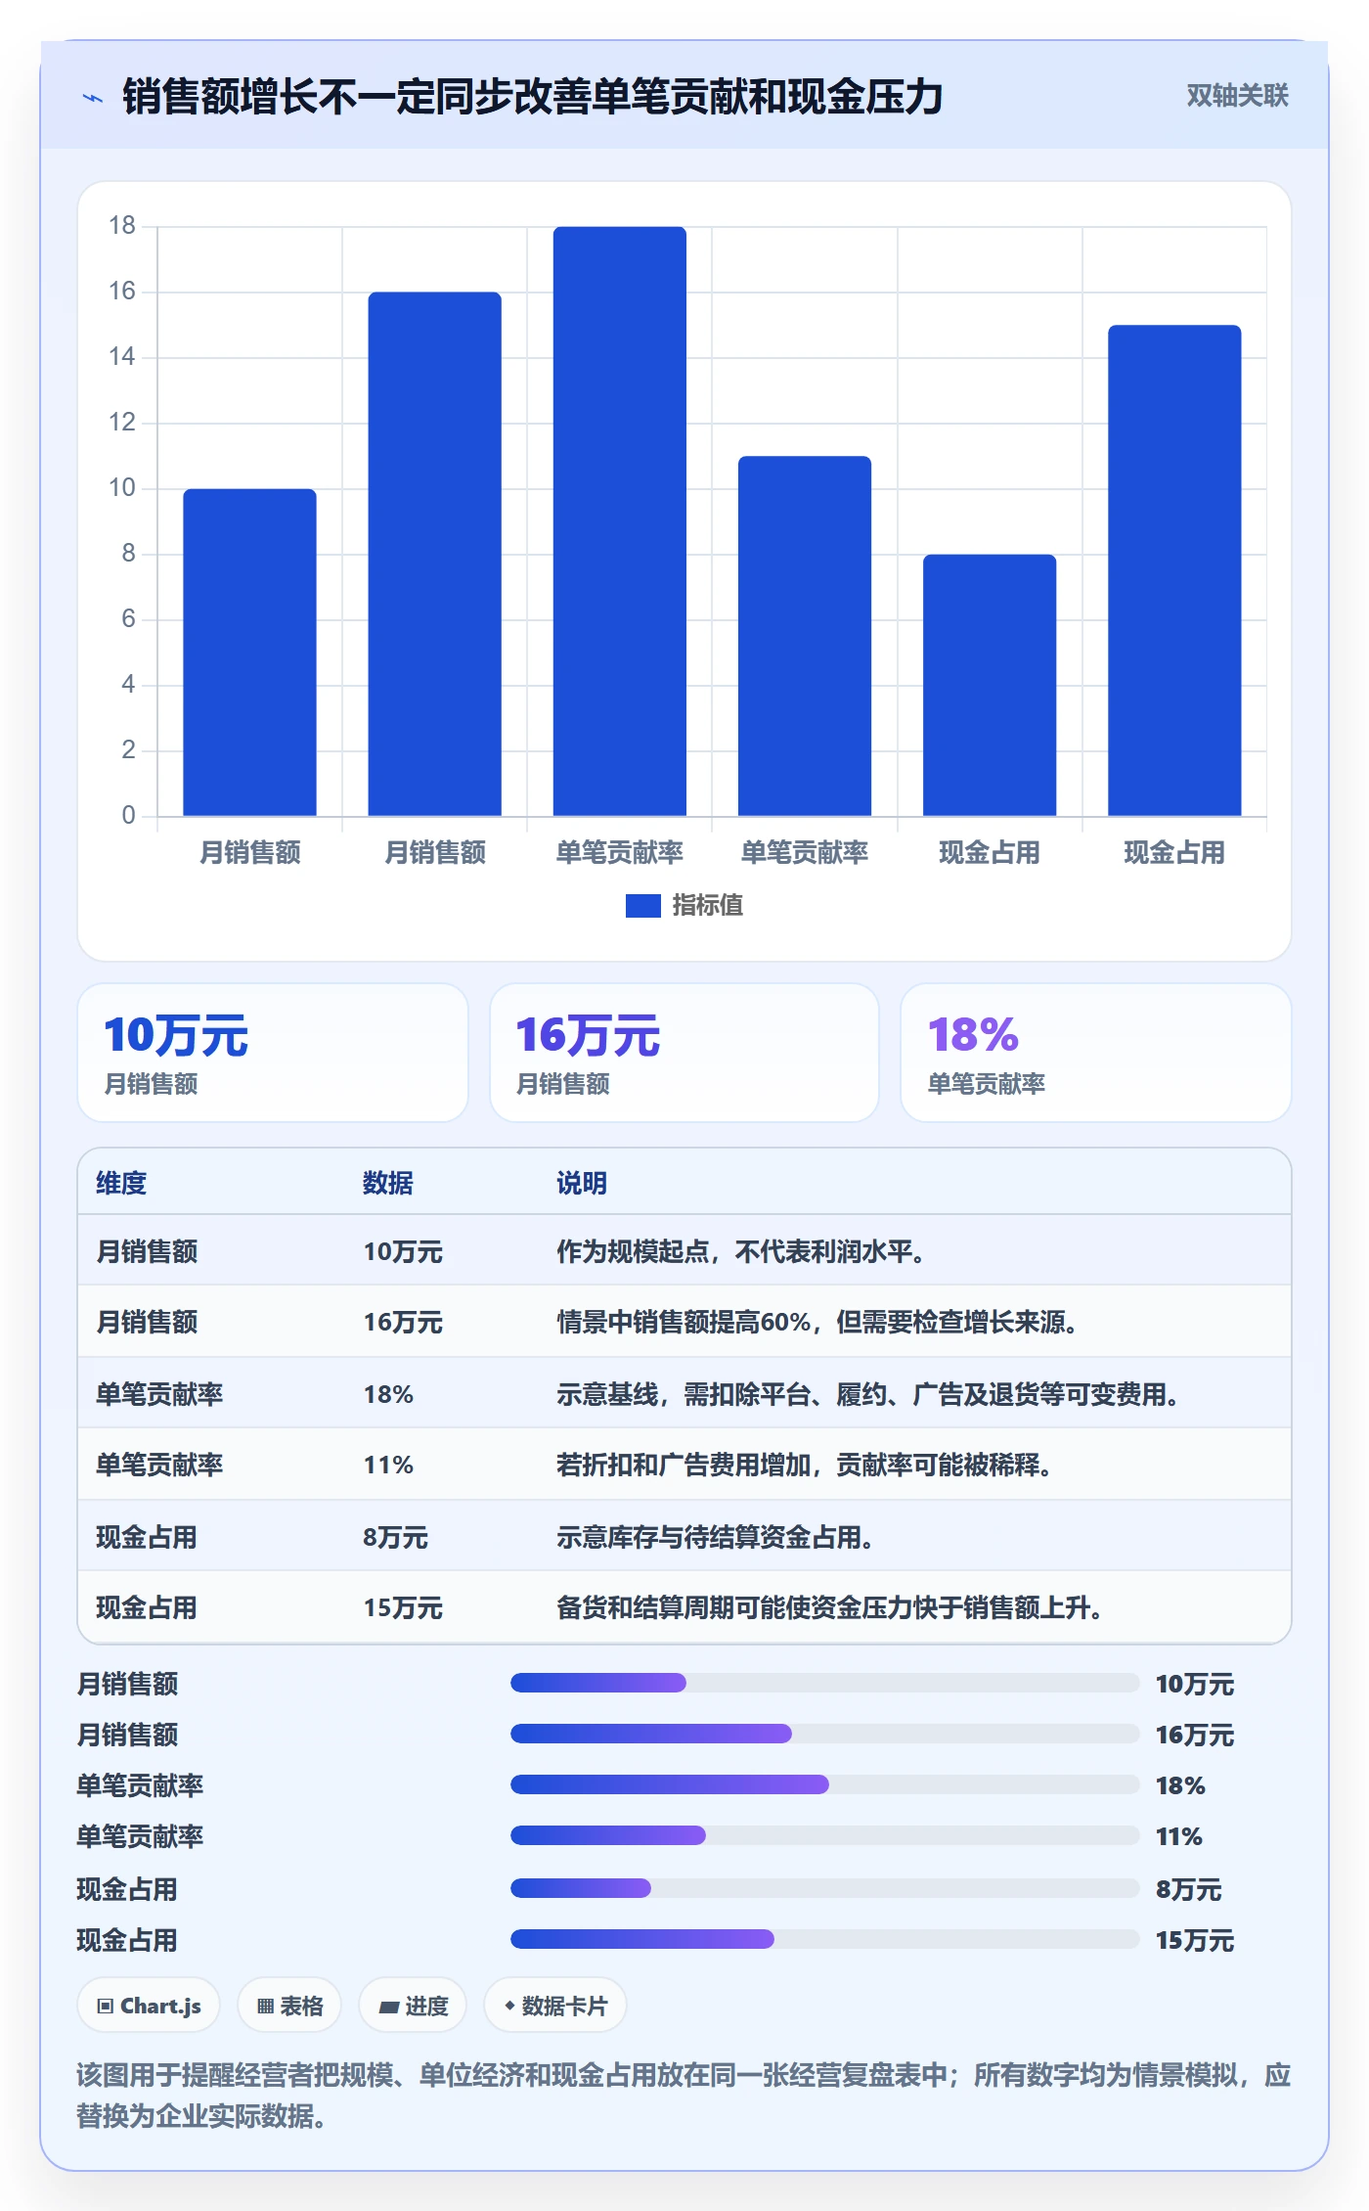Screen dimensions: 1369x2211
Task: Click the title 销售额增长不一定同步改善单笔贡献和现金压力
Action: tap(533, 97)
